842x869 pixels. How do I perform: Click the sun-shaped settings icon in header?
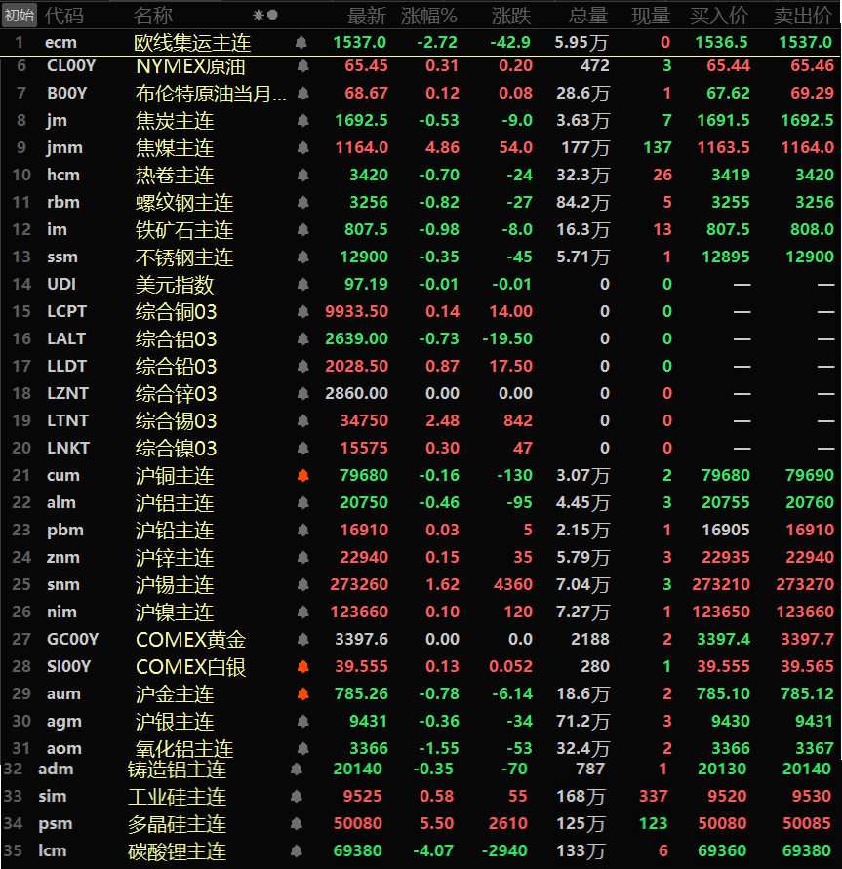pos(259,16)
